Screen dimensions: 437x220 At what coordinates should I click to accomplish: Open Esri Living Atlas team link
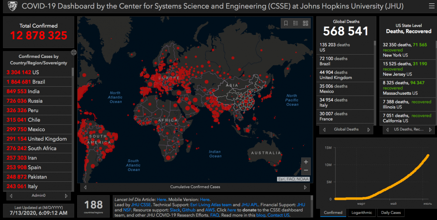[211, 205]
